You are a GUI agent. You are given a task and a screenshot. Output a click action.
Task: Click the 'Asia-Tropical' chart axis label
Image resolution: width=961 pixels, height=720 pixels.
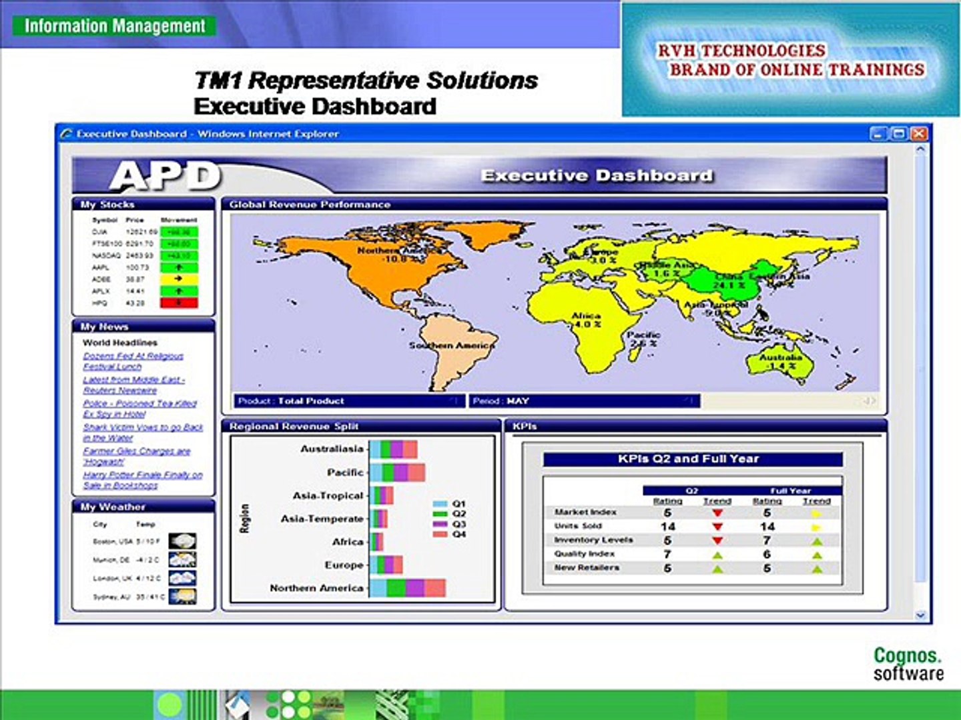click(328, 496)
